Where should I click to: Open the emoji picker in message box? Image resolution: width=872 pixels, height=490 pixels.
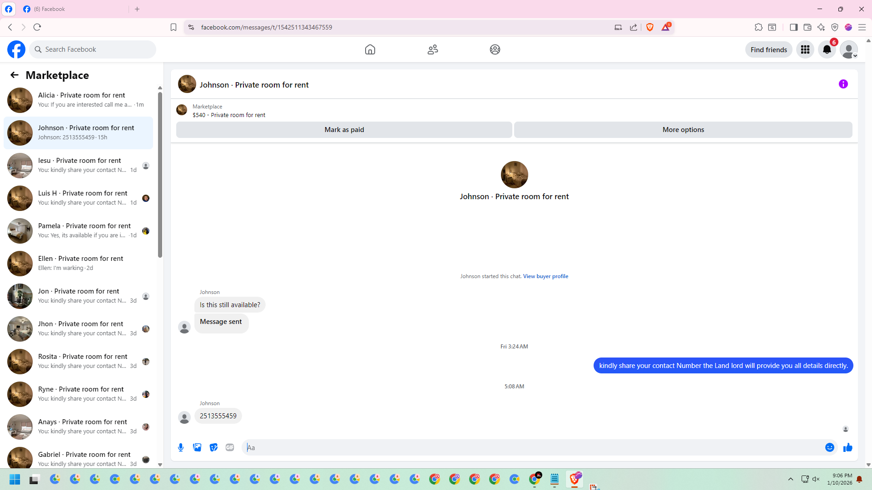829,447
